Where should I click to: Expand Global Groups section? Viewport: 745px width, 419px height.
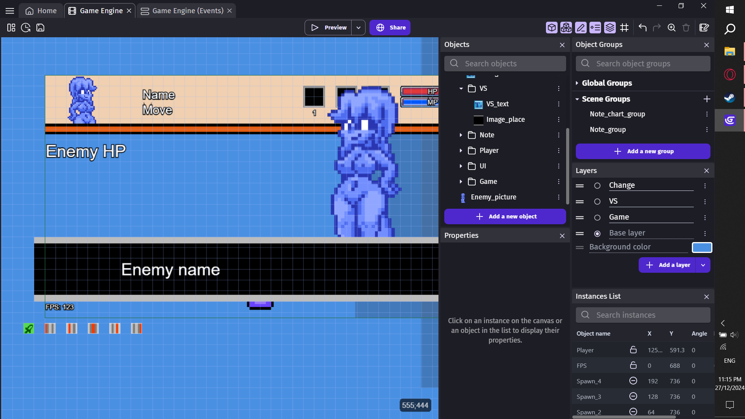tap(577, 83)
